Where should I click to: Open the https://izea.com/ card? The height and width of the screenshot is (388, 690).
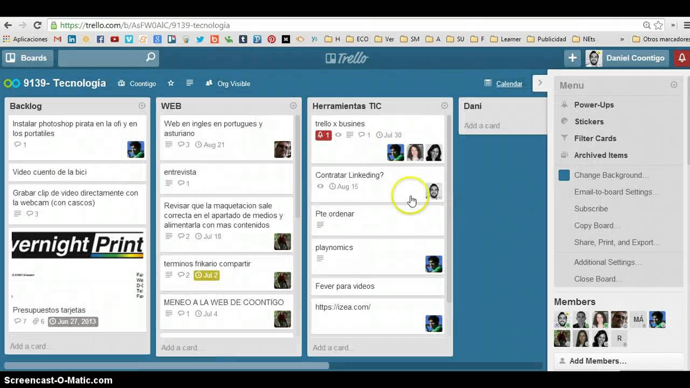378,315
